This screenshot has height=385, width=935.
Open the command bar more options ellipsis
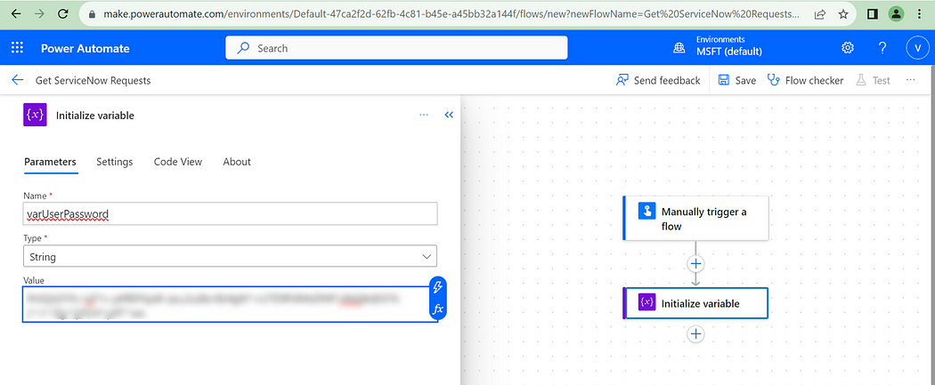pos(910,80)
